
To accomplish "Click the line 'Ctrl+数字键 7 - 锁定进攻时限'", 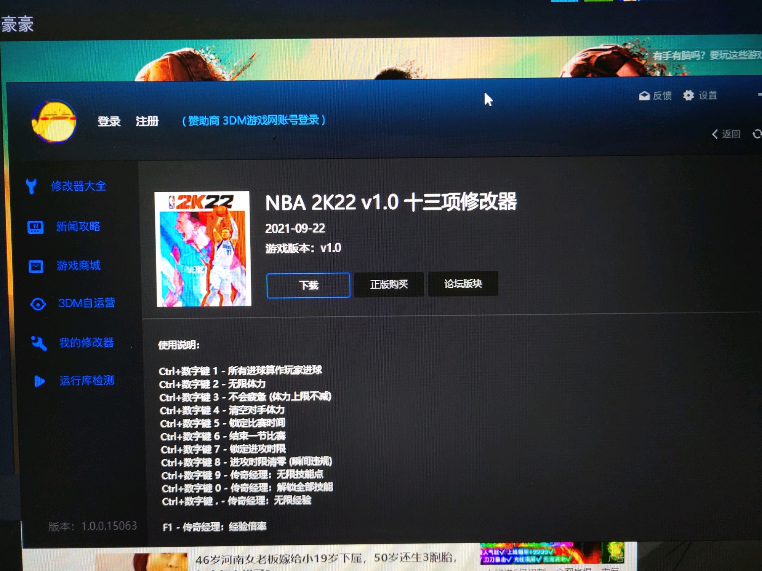I will click(223, 449).
